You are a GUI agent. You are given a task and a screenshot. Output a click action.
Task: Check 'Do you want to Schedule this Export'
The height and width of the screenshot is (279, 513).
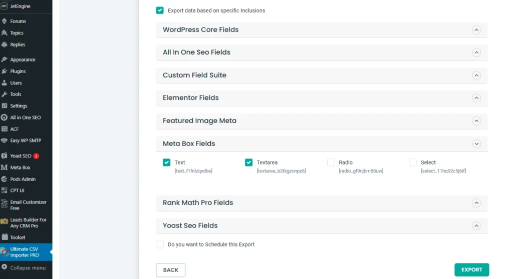[160, 244]
